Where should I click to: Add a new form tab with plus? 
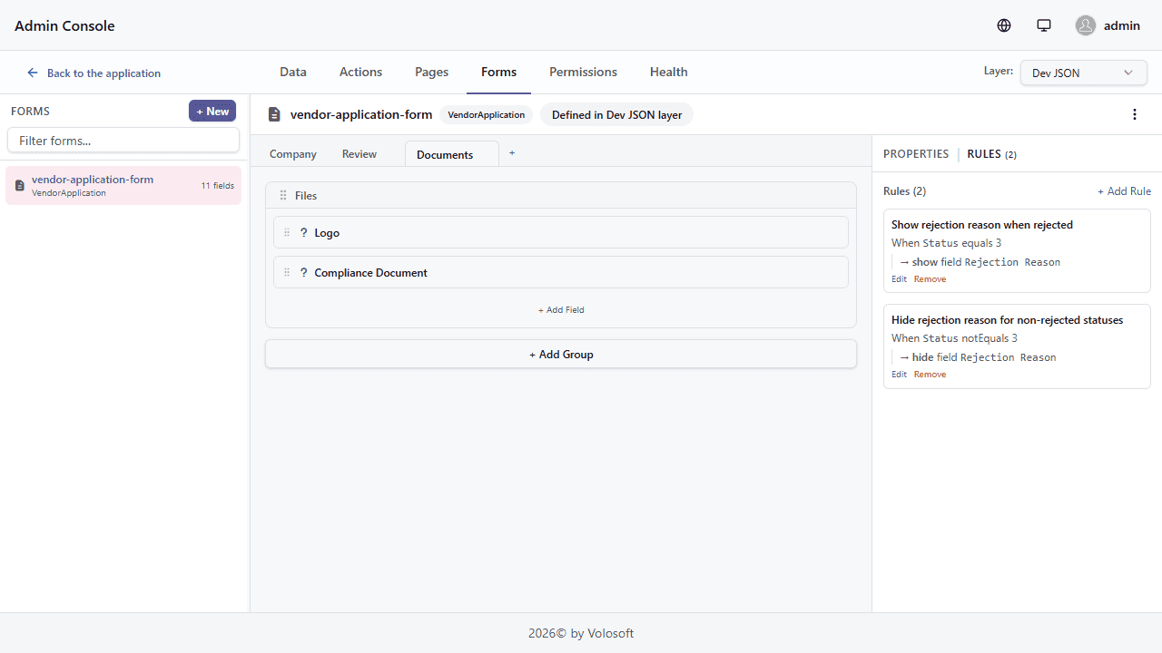(512, 153)
